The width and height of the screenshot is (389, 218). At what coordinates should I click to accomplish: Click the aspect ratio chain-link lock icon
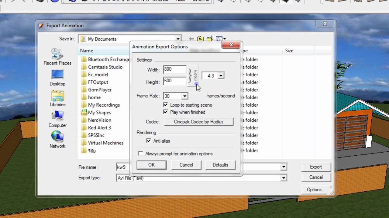click(x=195, y=75)
